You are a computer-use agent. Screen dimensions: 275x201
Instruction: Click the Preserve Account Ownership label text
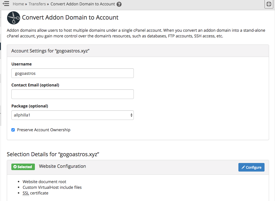click(44, 130)
